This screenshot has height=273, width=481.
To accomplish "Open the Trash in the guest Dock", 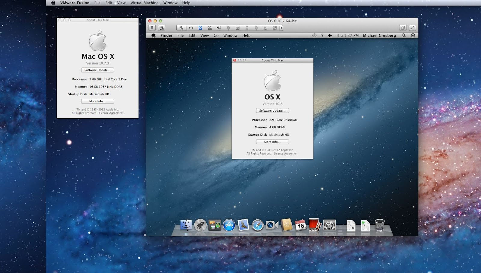I will [x=380, y=225].
